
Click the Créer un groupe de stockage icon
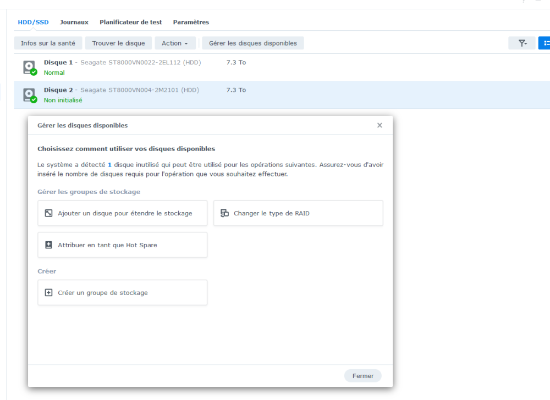click(48, 293)
